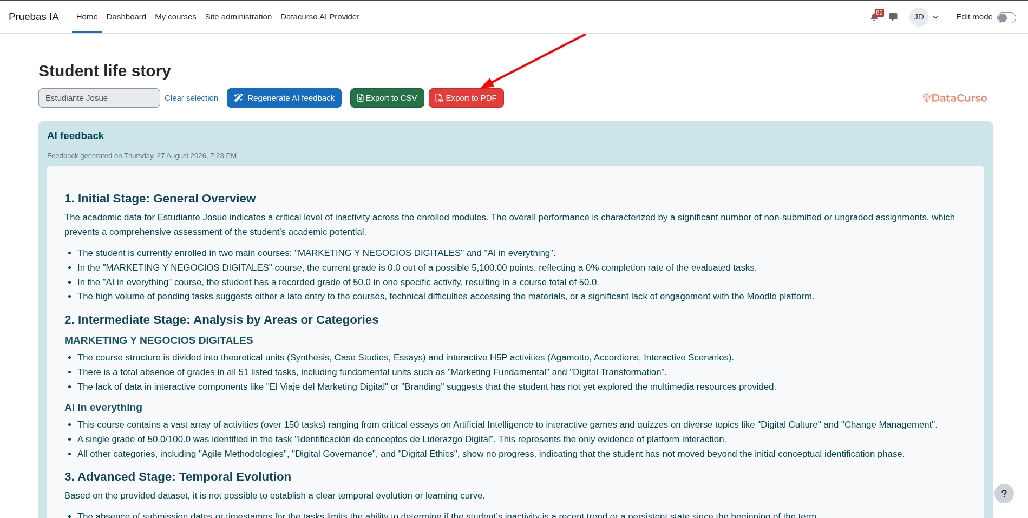Click the Student life story heading

(x=104, y=71)
